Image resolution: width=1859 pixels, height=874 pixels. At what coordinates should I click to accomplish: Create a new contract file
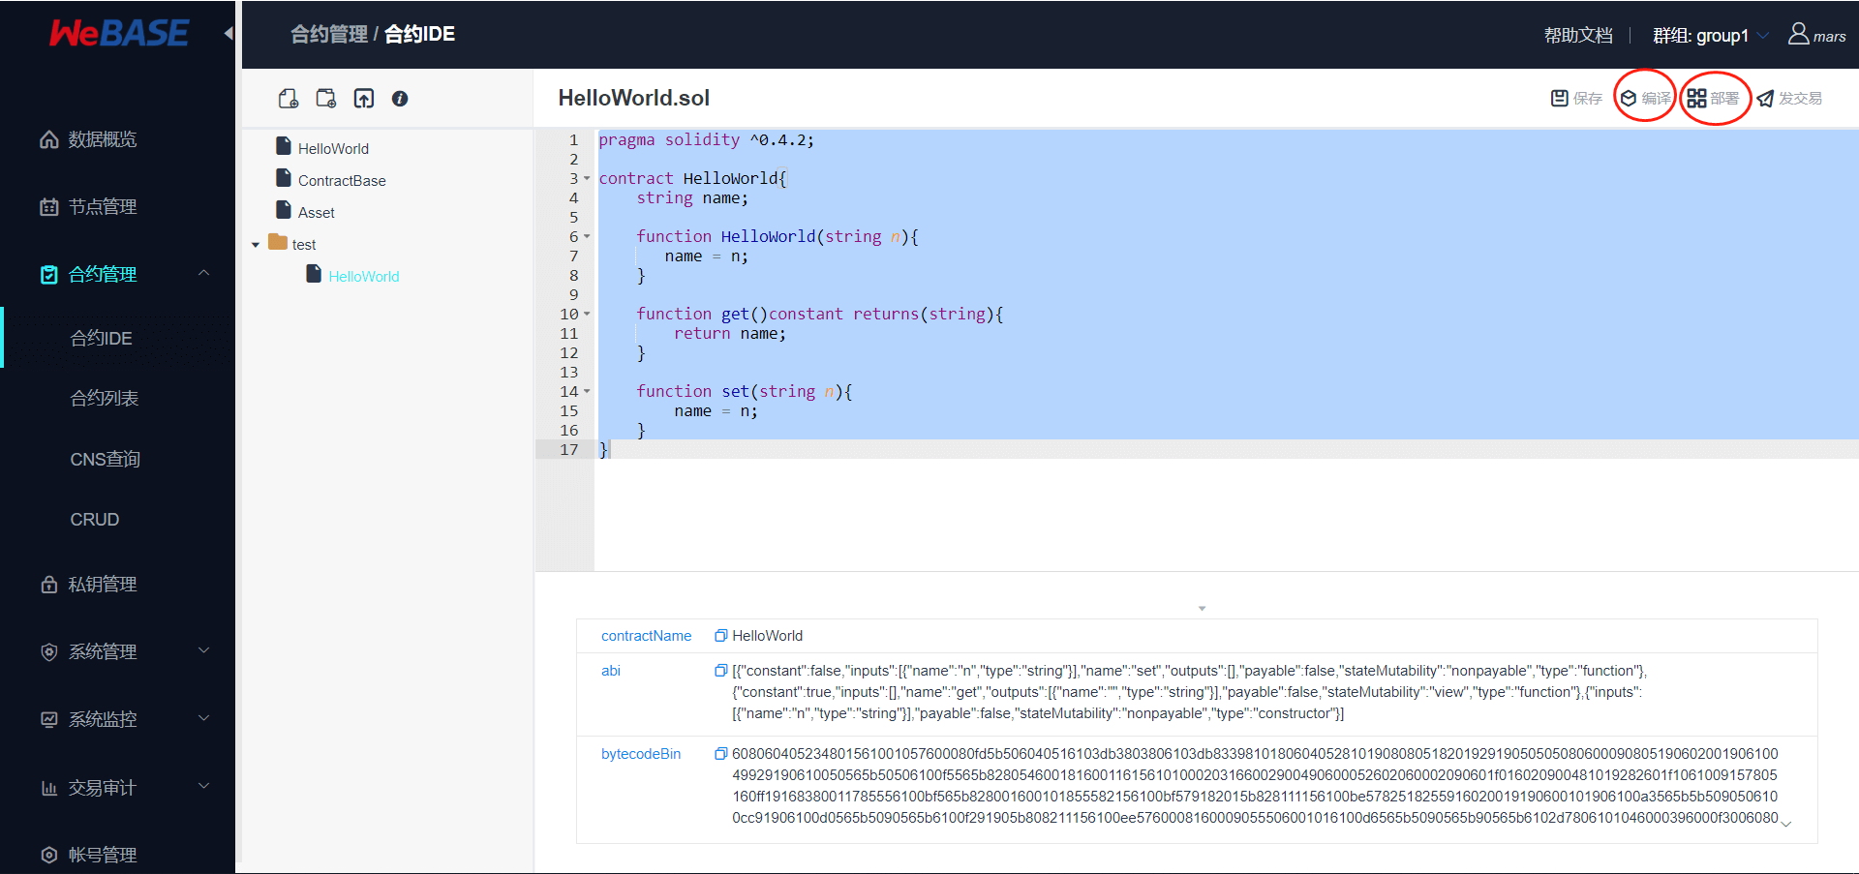[288, 98]
